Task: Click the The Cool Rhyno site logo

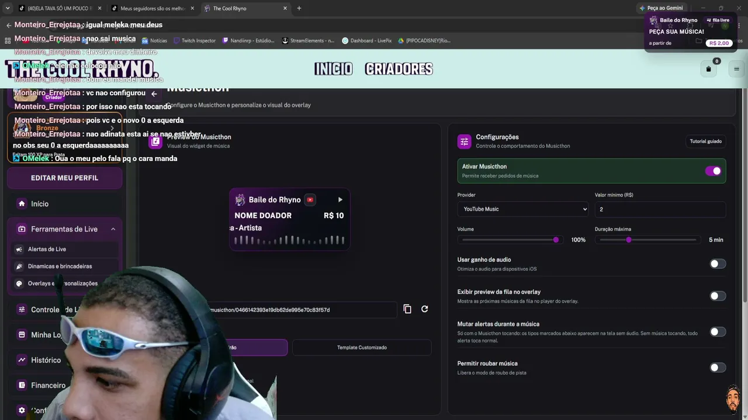Action: coord(82,69)
